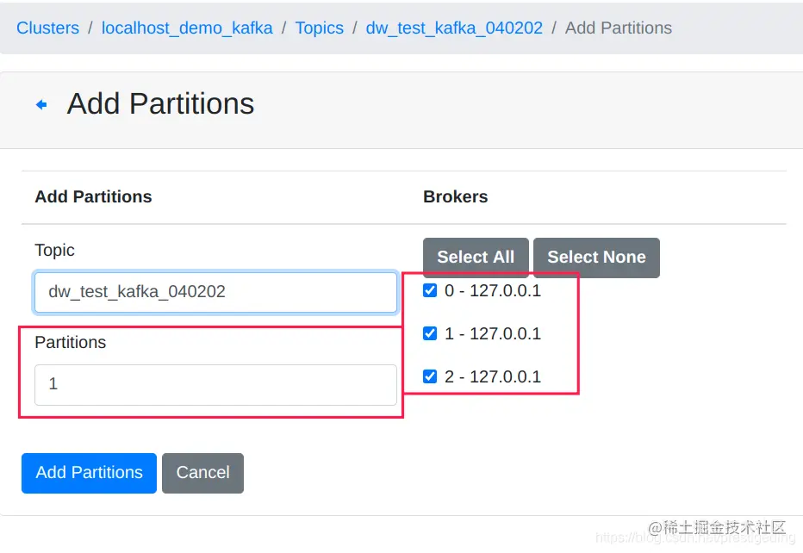
Task: Navigate to the Topics breadcrumb link
Action: click(319, 28)
